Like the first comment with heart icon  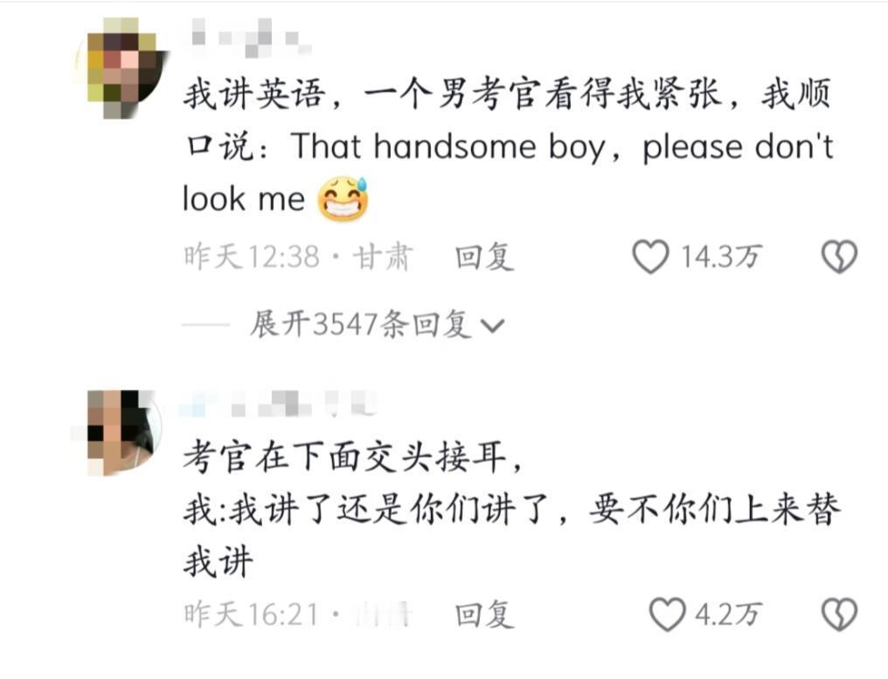[650, 257]
